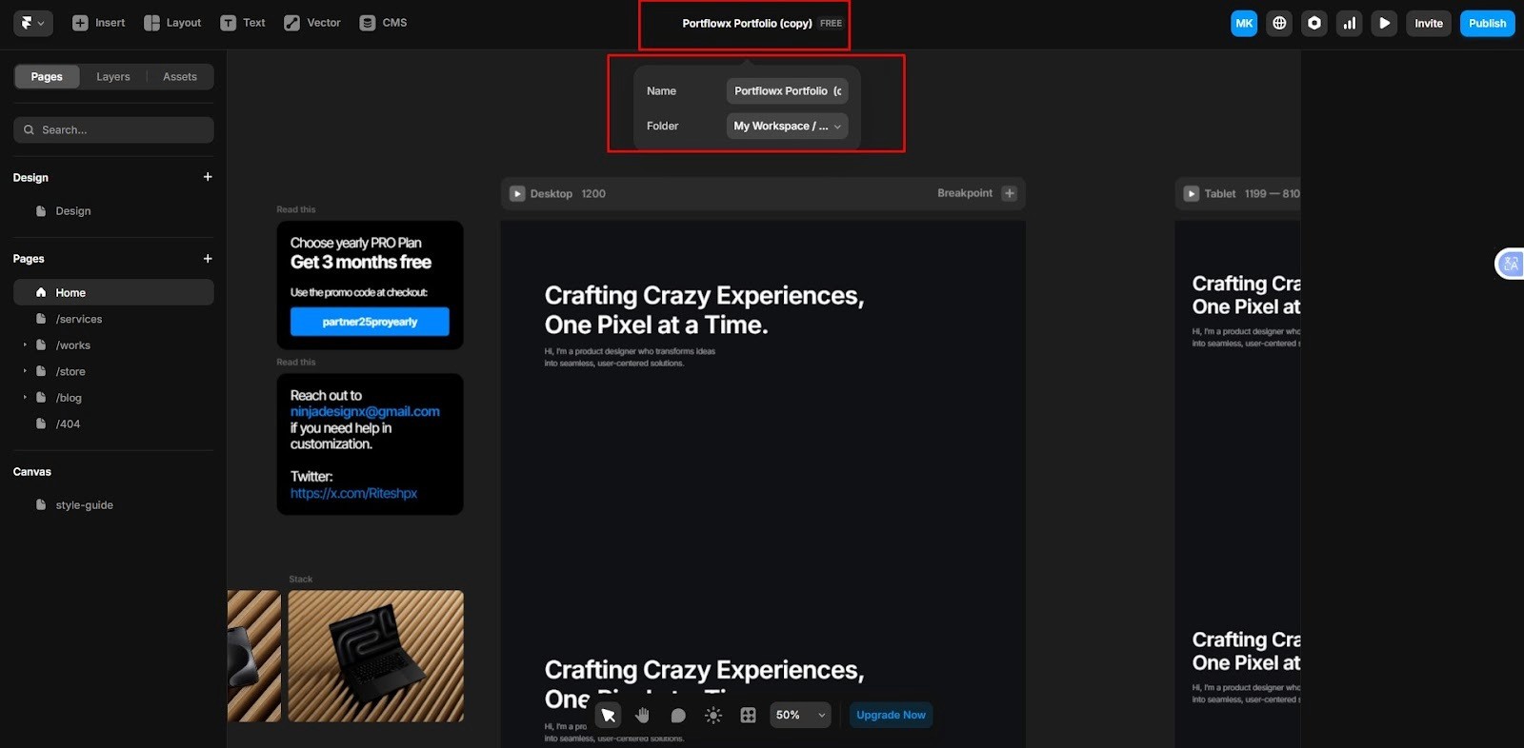Screen dimensions: 1524x748
Task: Click the FREE plan badge
Action: [831, 23]
